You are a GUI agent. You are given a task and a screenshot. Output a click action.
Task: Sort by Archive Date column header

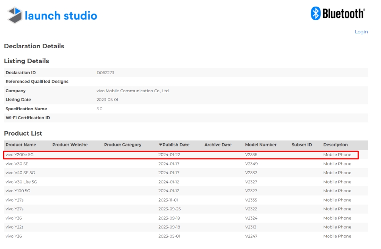pyautogui.click(x=218, y=145)
